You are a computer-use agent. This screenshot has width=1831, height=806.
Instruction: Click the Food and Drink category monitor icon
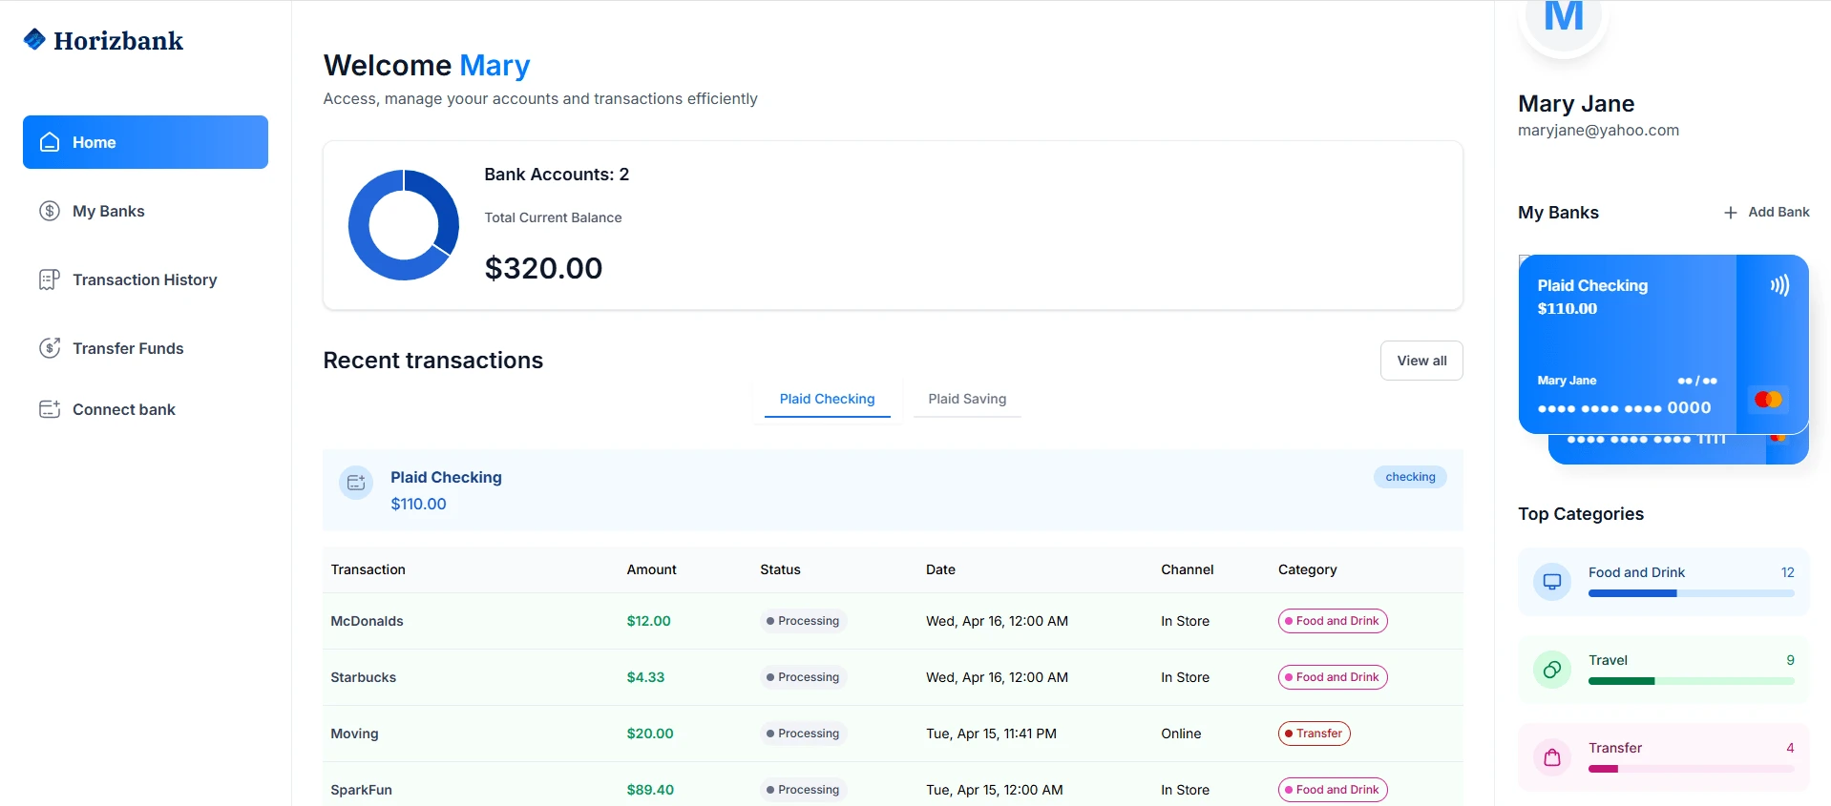pos(1552,581)
